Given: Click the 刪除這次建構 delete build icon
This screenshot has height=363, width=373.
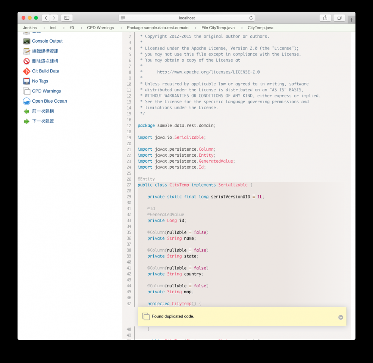Looking at the screenshot, I should point(26,61).
